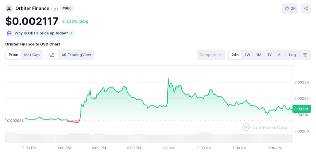Click the 0.002068 opening price label
This screenshot has height=157, width=316.
[15, 121]
